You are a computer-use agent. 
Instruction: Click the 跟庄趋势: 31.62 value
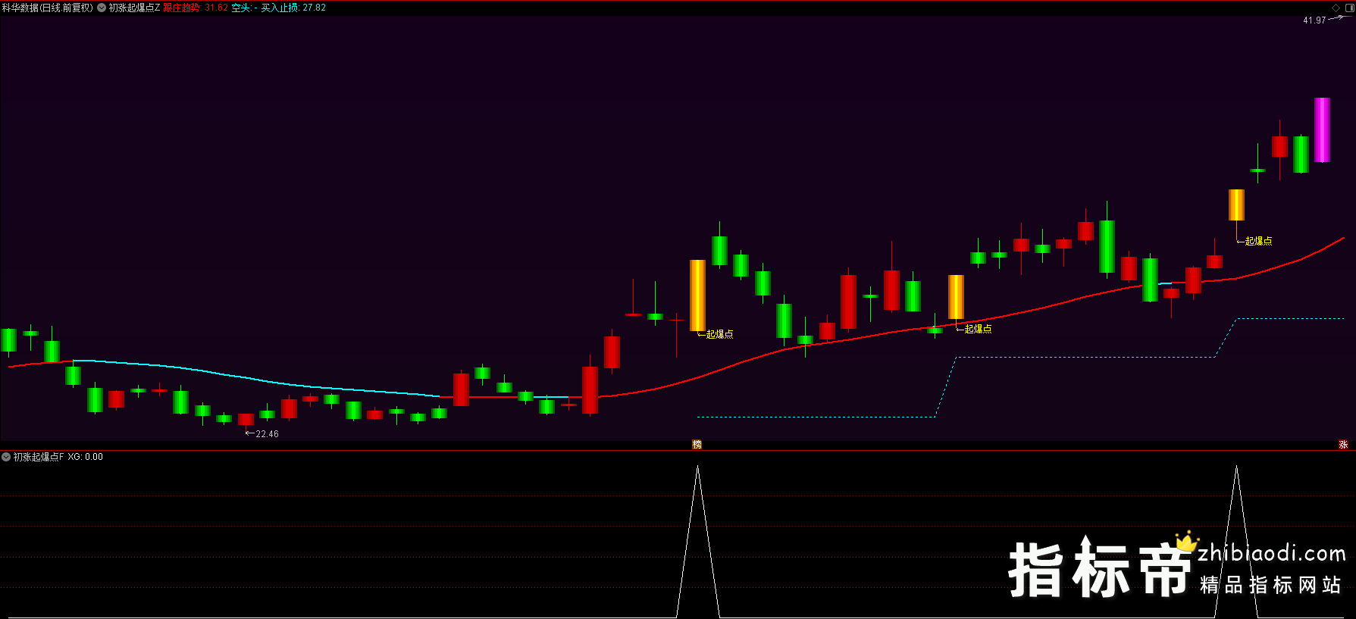point(196,8)
